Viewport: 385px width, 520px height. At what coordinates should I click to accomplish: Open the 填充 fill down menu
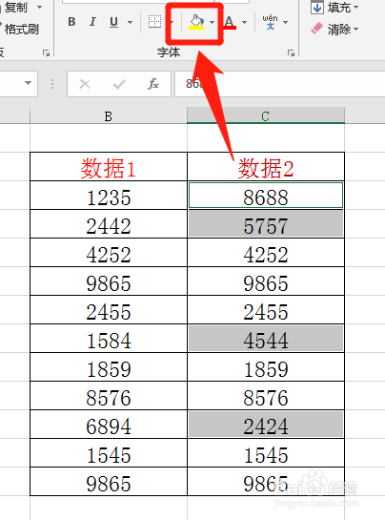pyautogui.click(x=334, y=8)
